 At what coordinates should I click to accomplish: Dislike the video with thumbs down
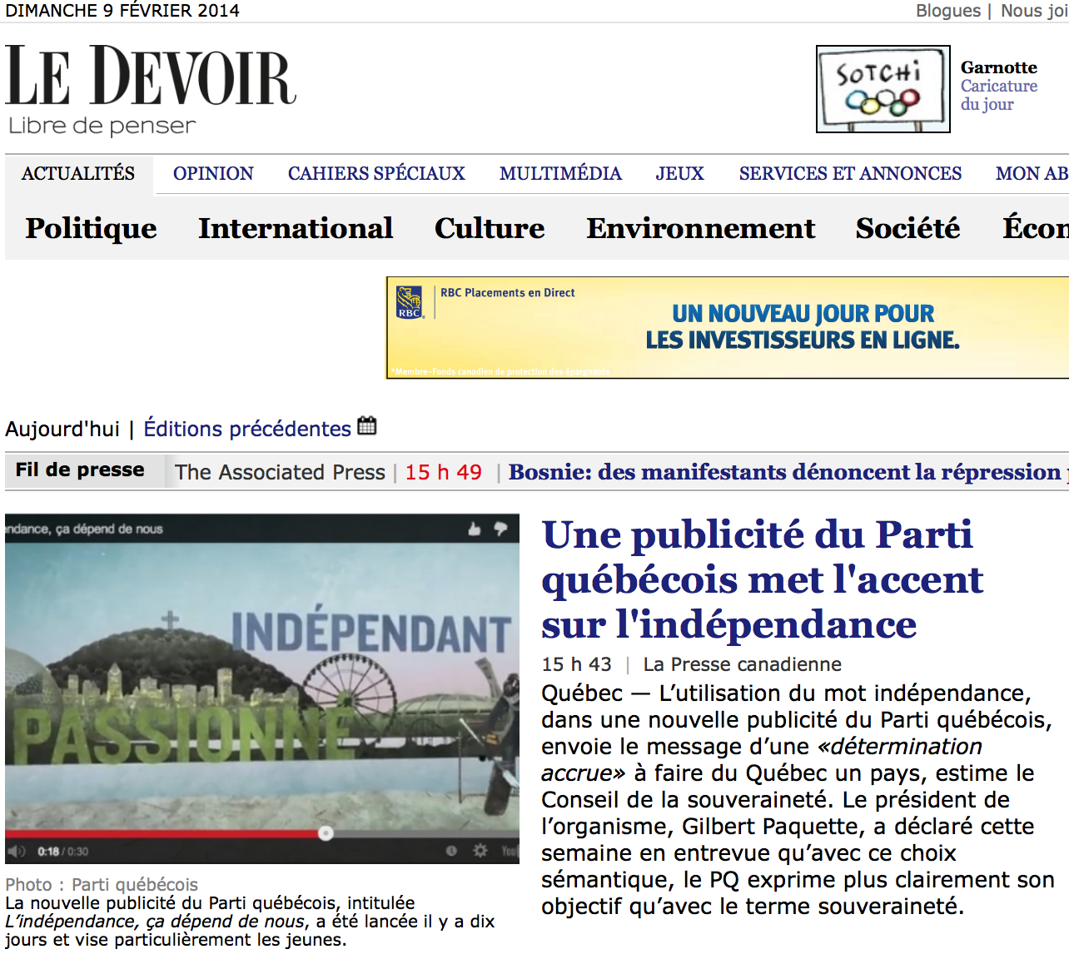tap(500, 529)
